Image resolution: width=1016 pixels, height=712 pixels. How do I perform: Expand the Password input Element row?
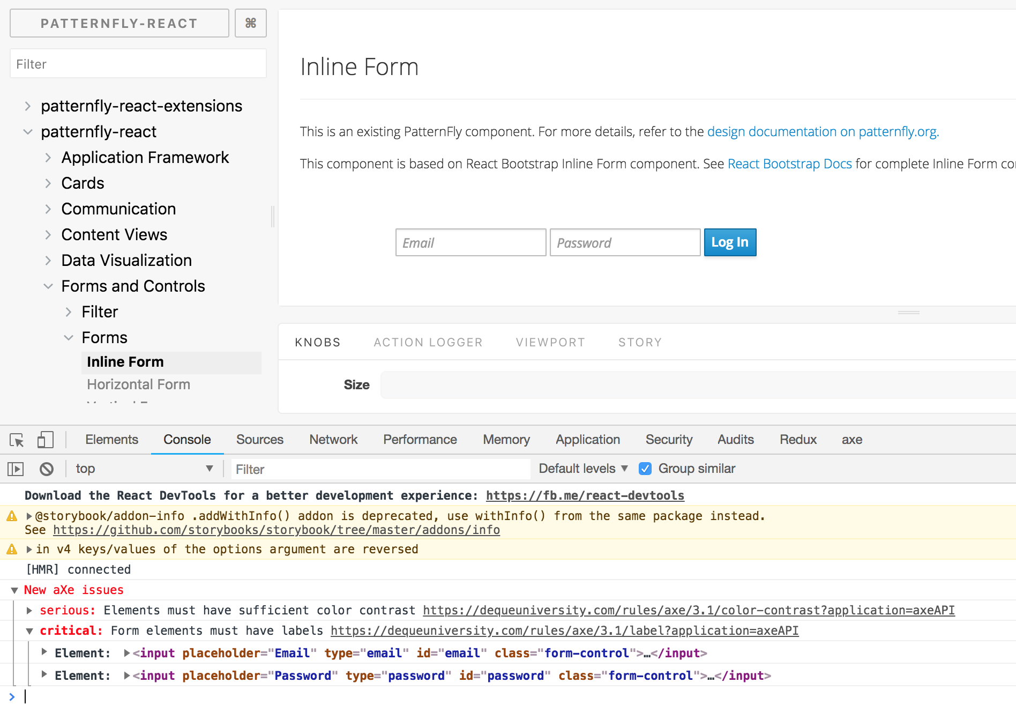click(x=44, y=674)
